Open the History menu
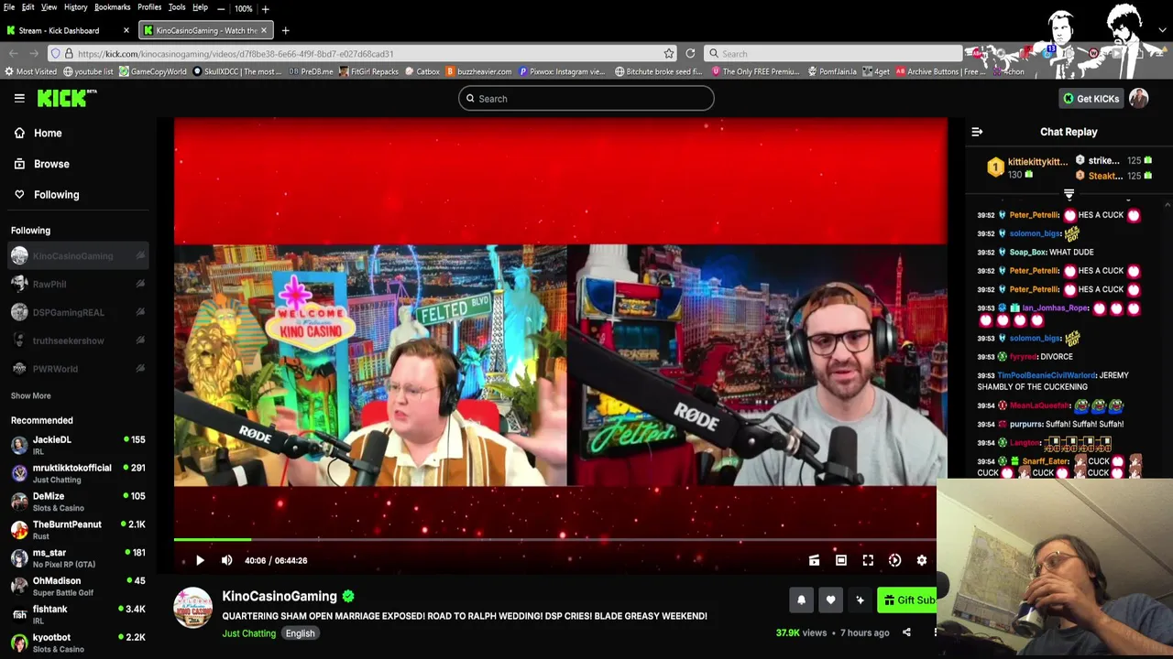Image resolution: width=1173 pixels, height=659 pixels. [x=75, y=7]
